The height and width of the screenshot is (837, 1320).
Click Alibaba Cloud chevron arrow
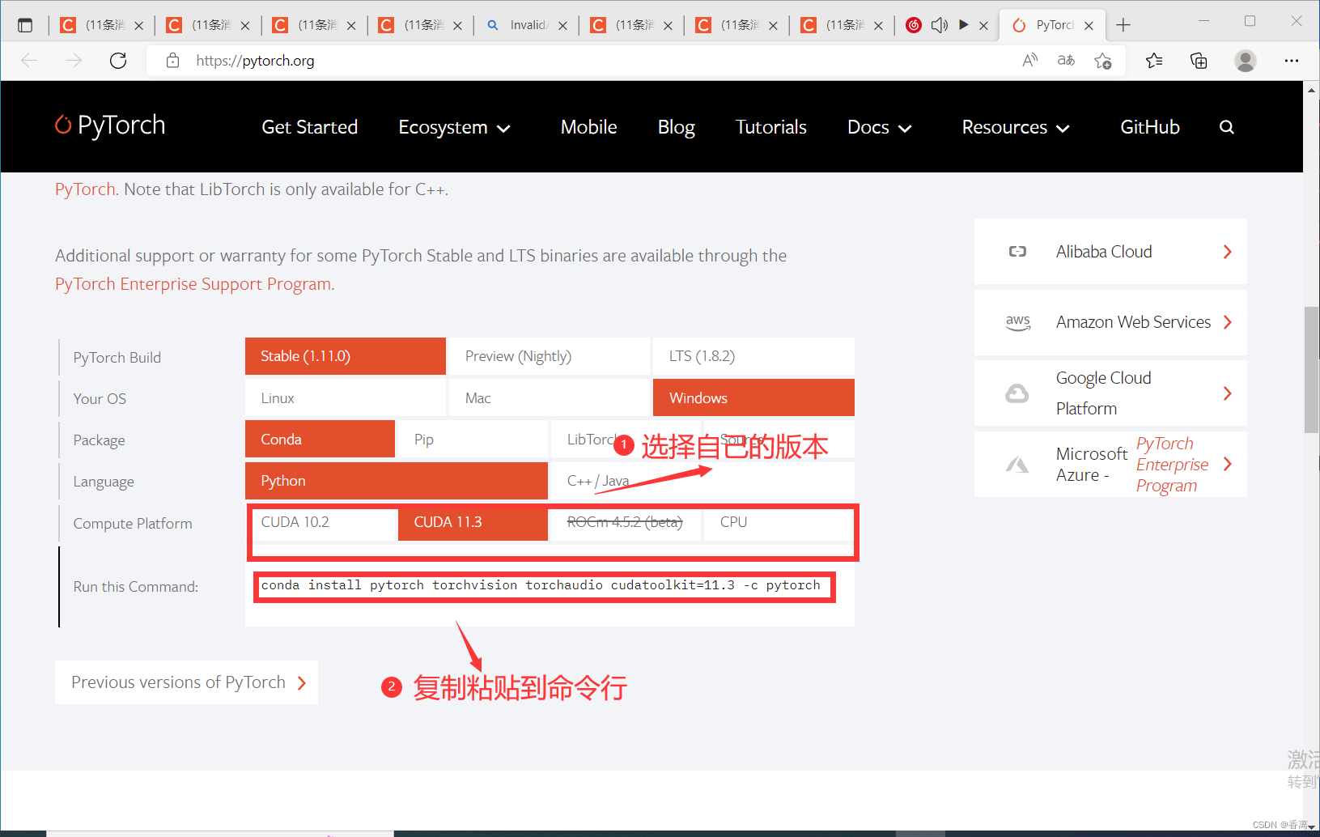pyautogui.click(x=1228, y=252)
